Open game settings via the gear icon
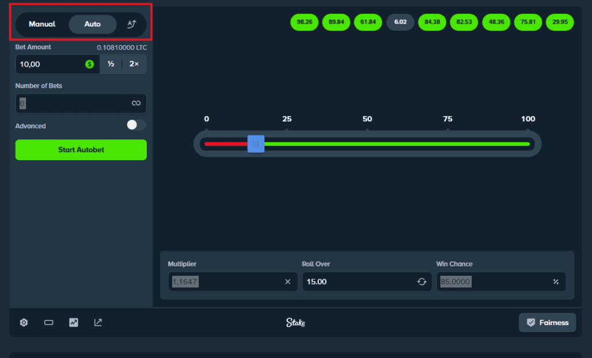 pyautogui.click(x=23, y=322)
